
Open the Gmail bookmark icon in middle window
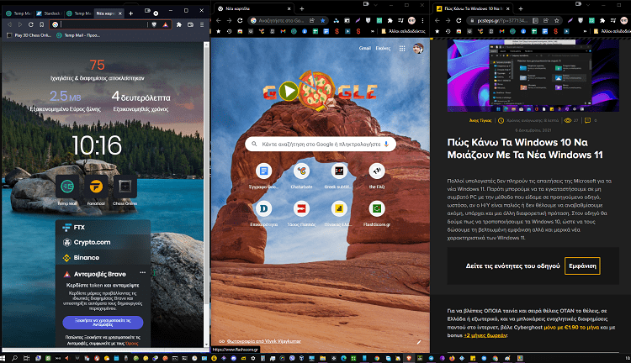pos(283,31)
